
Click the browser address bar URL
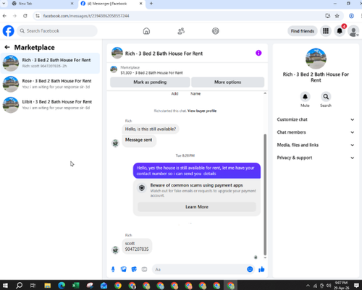[86, 16]
